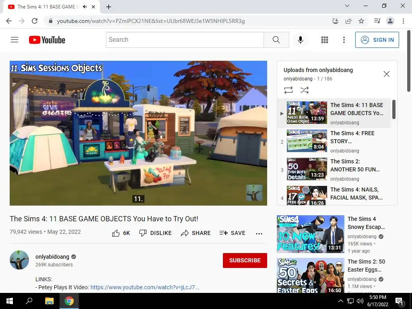The width and height of the screenshot is (412, 309).
Task: Open onlyabidoang channel name link
Action: pos(52,257)
